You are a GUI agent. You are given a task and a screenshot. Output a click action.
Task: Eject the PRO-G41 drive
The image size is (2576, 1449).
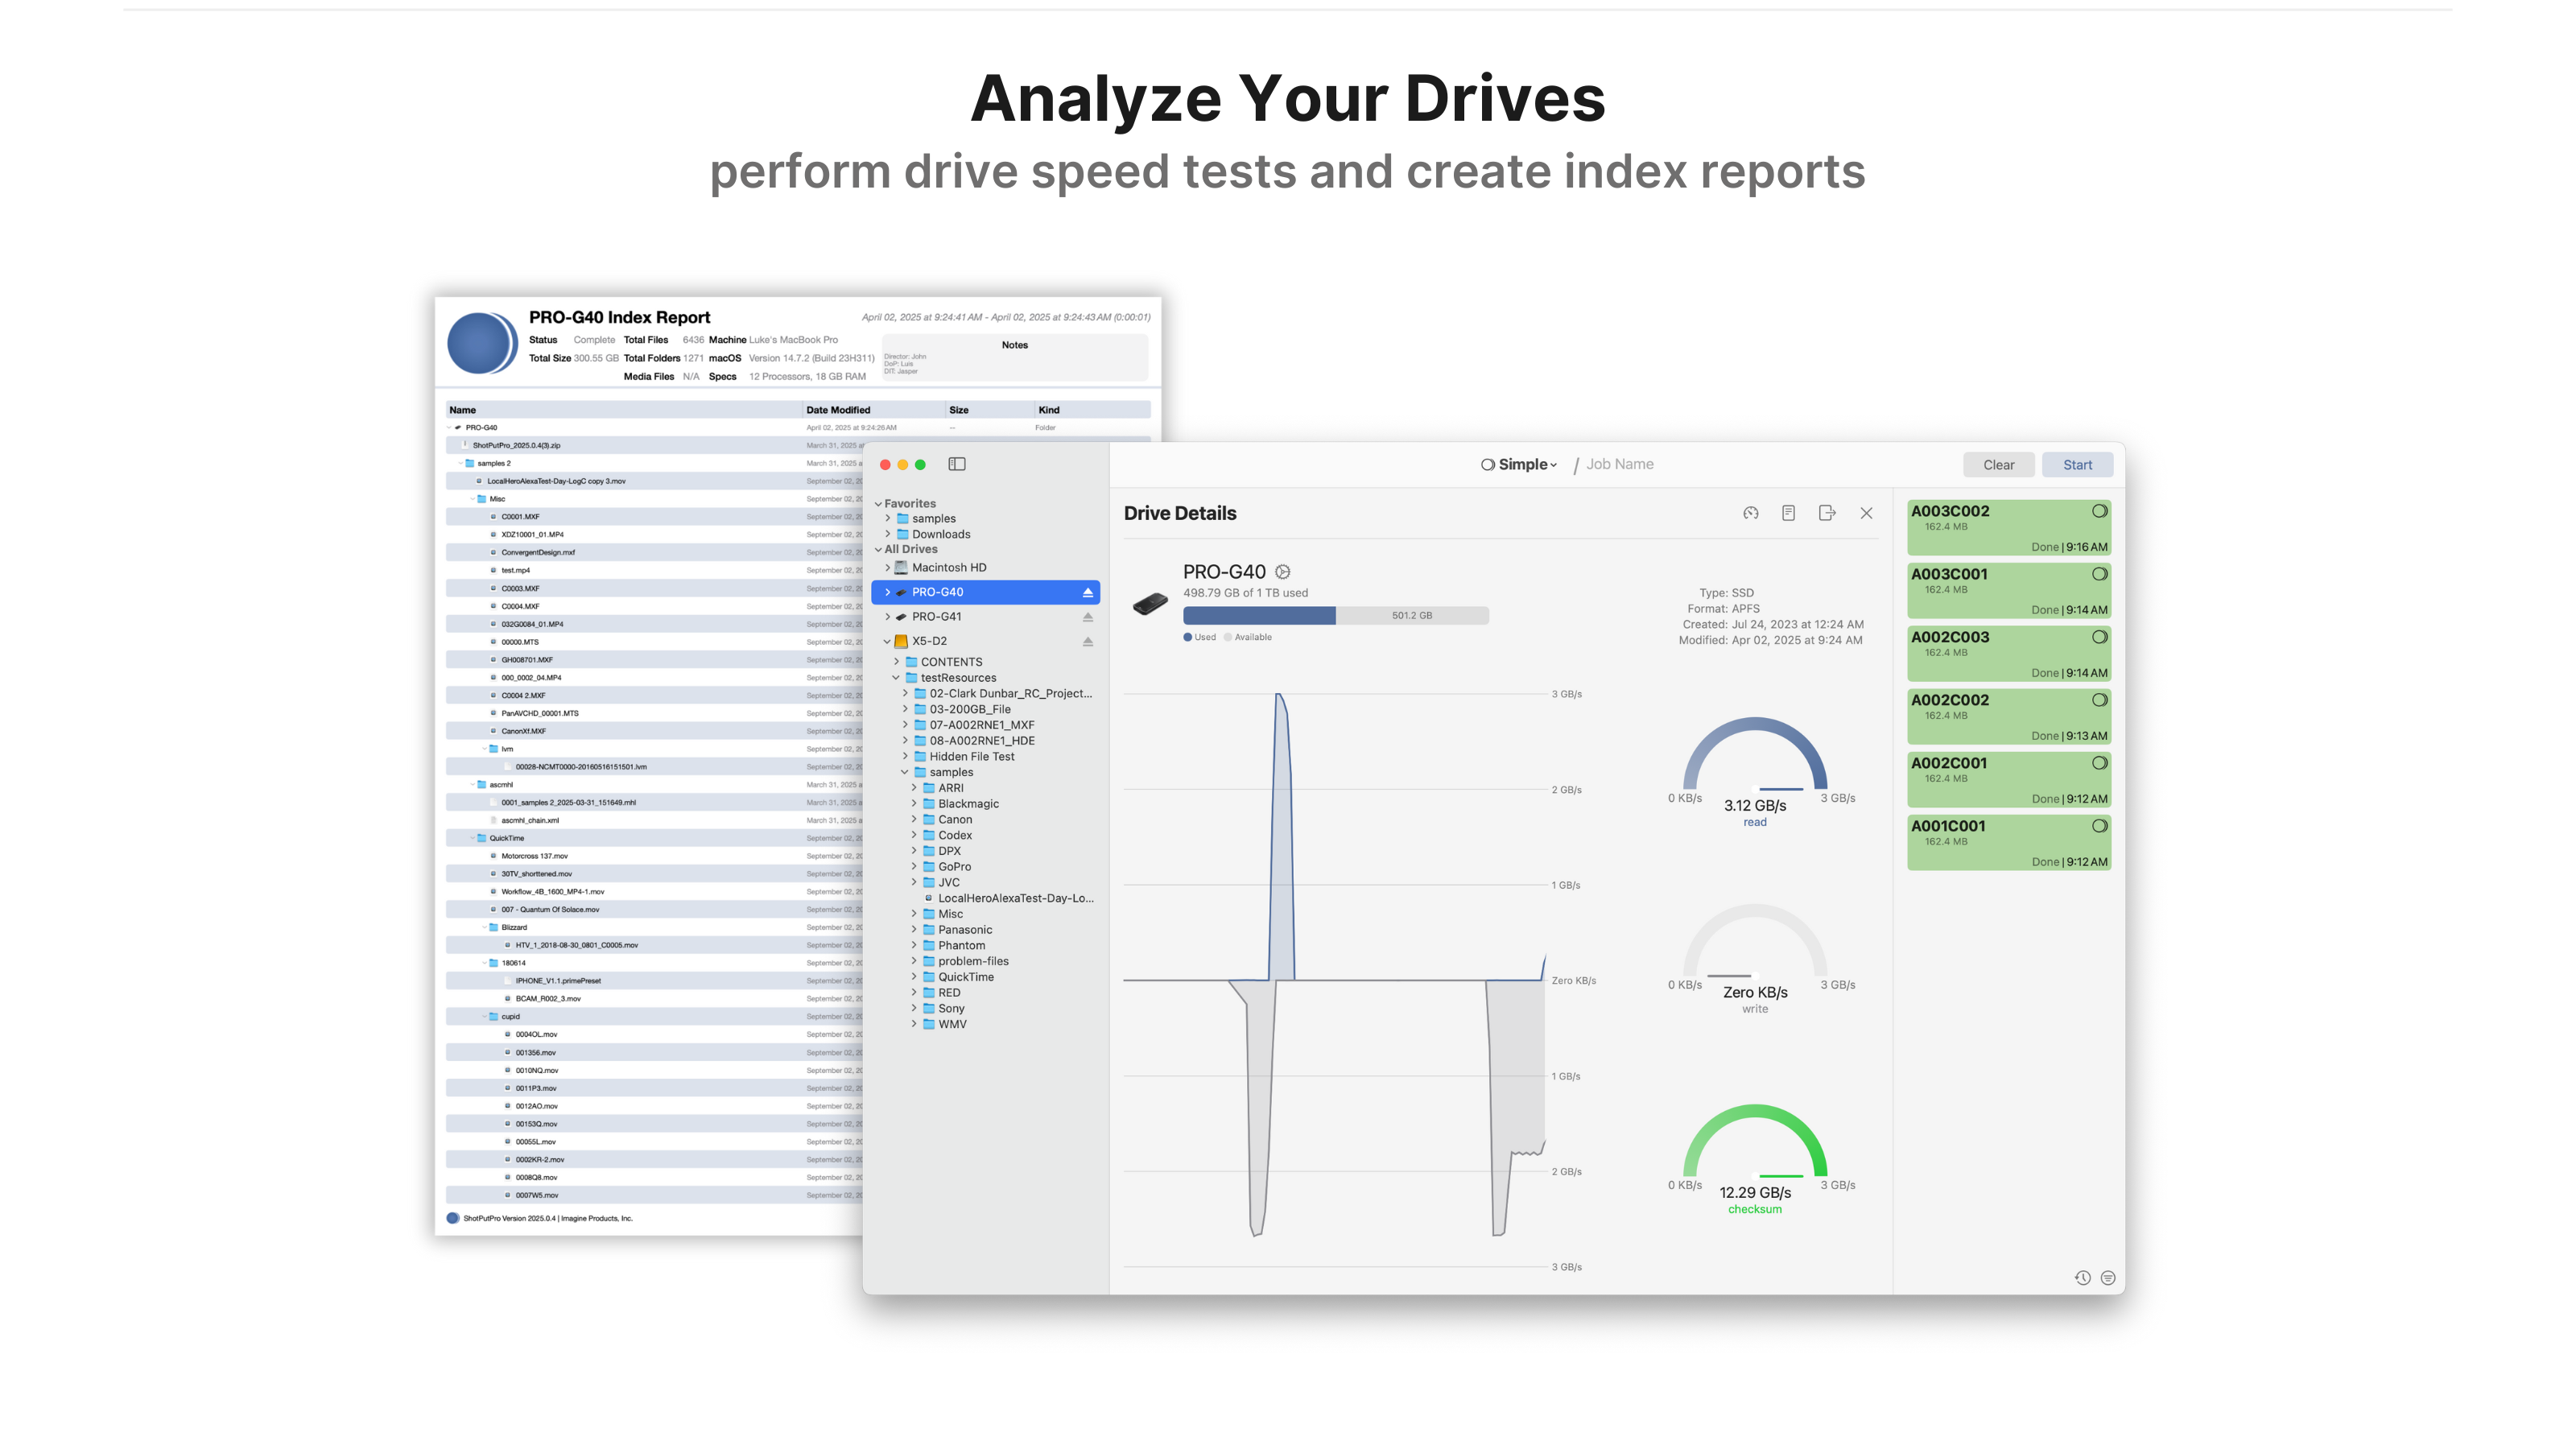pos(1088,617)
